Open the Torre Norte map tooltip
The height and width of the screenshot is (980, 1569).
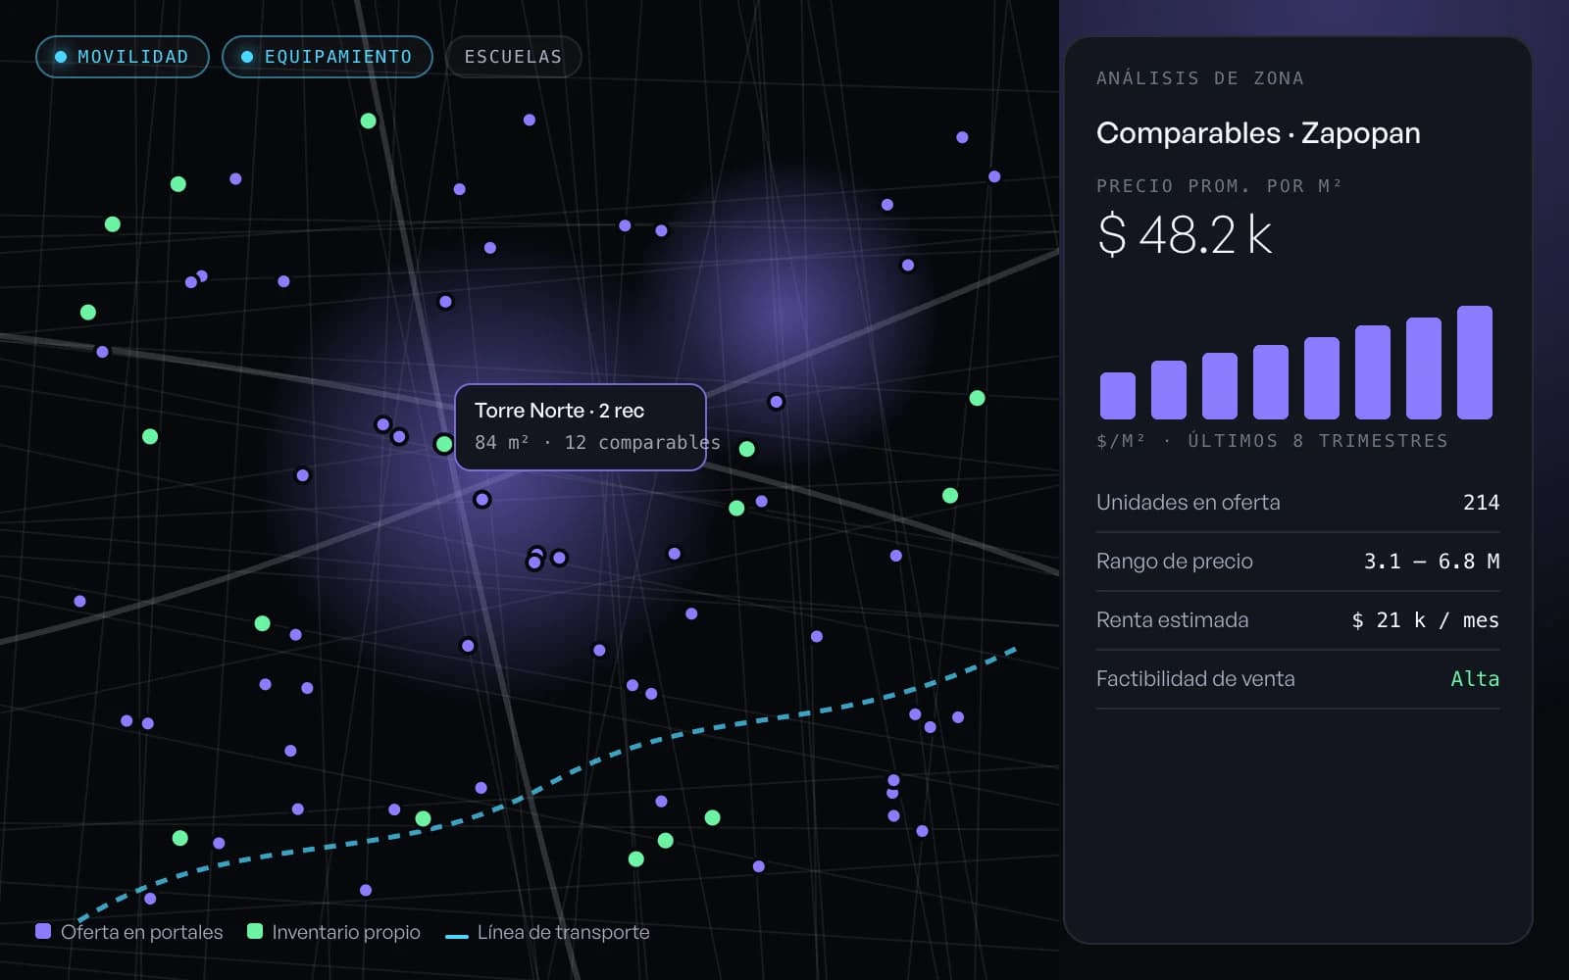pyautogui.click(x=581, y=427)
